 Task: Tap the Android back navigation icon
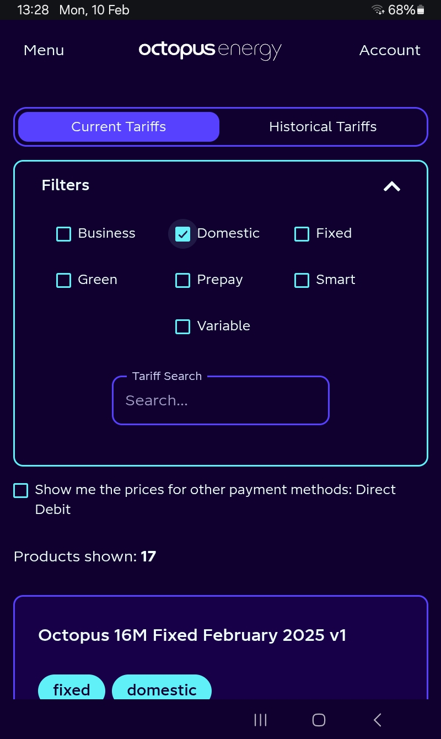(x=378, y=720)
